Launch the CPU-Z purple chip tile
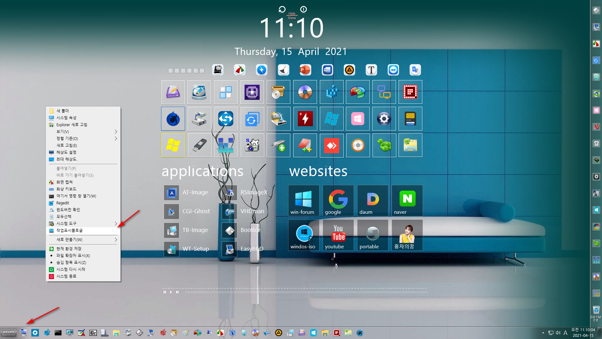Image resolution: width=602 pixels, height=339 pixels. (252, 92)
